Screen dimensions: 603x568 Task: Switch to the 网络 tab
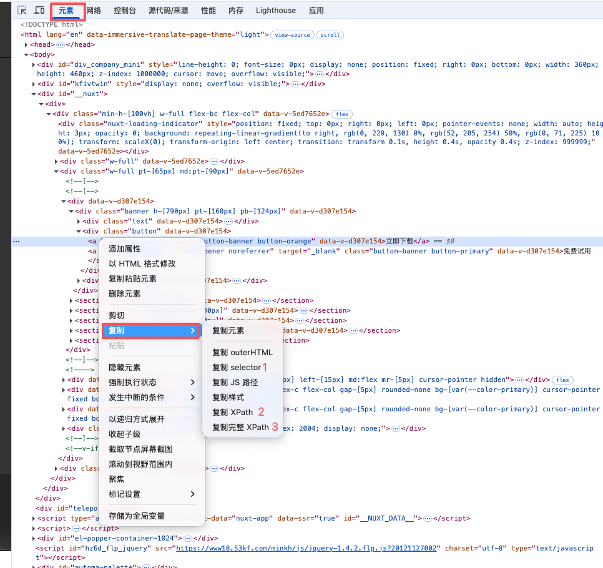tap(94, 11)
